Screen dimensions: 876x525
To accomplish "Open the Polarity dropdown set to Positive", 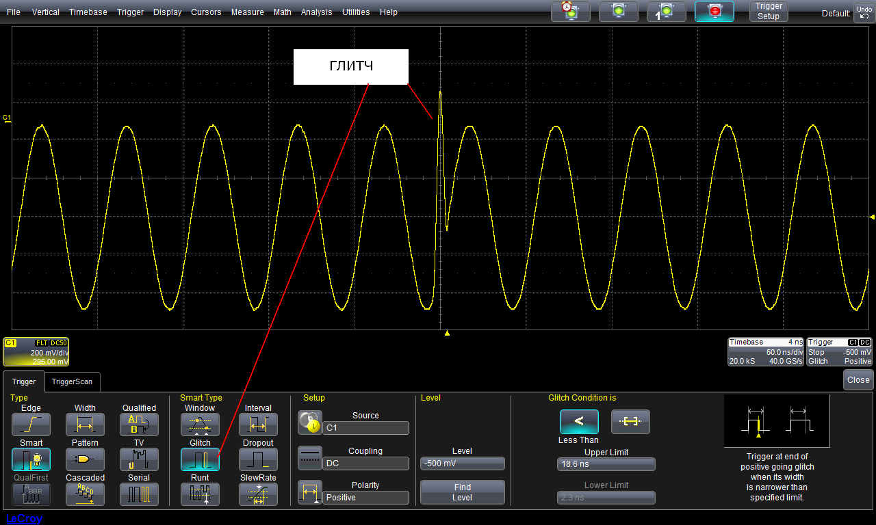I will pos(365,498).
